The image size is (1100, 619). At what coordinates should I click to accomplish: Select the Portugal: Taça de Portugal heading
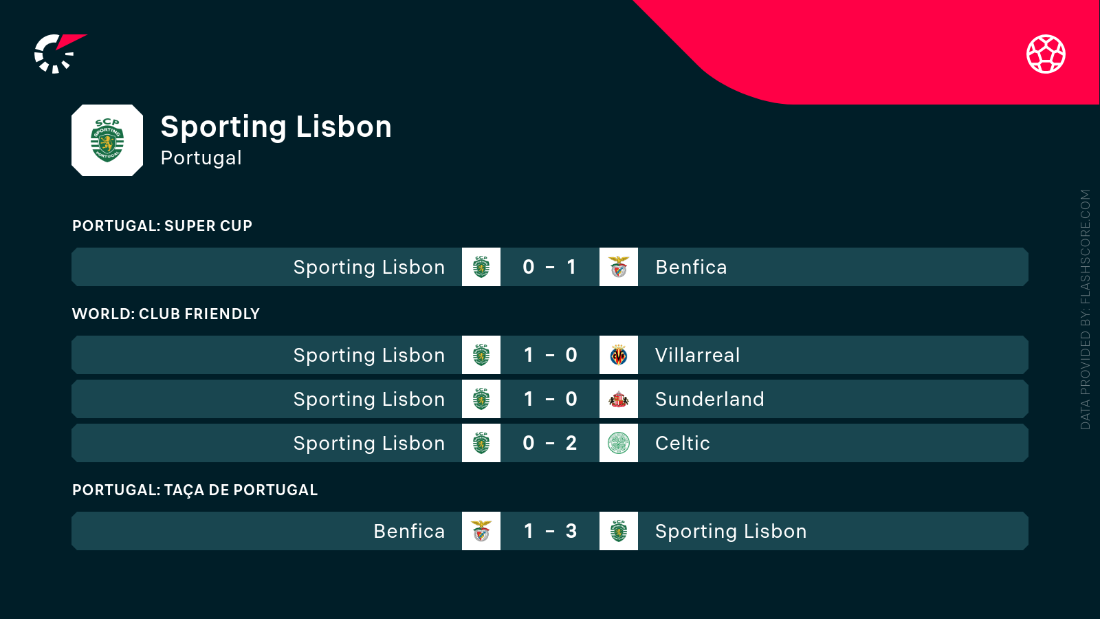pyautogui.click(x=195, y=490)
